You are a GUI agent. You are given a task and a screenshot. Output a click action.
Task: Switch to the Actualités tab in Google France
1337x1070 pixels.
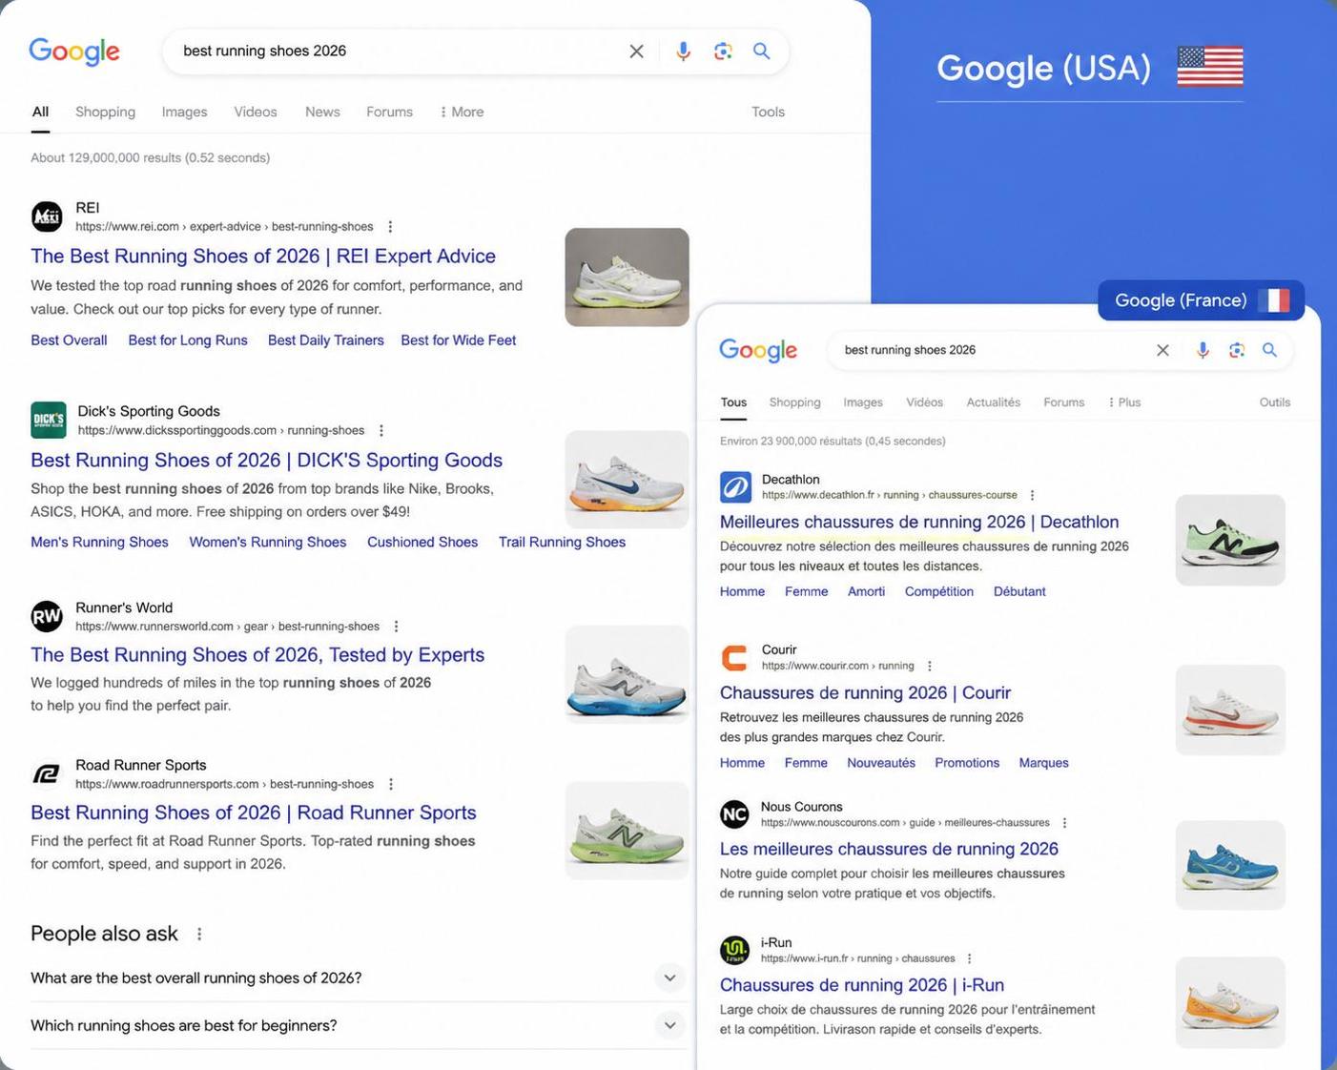point(993,402)
